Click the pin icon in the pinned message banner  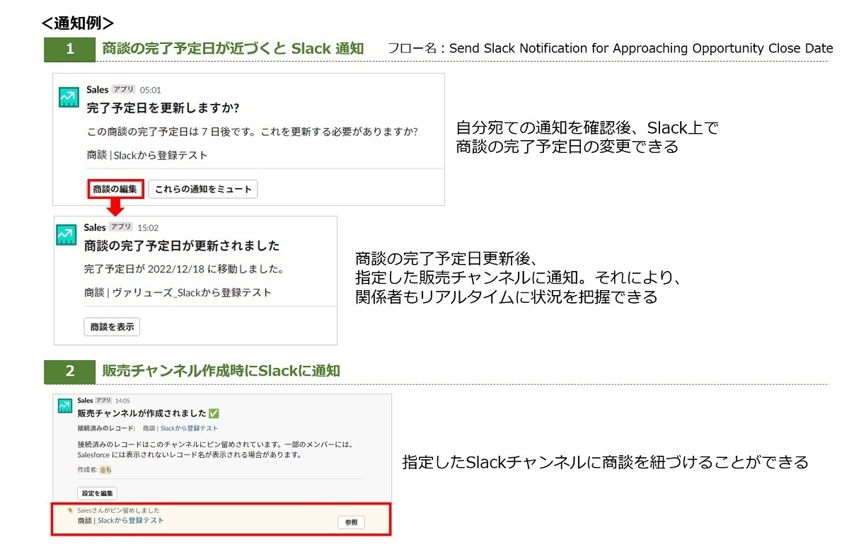coord(69,510)
